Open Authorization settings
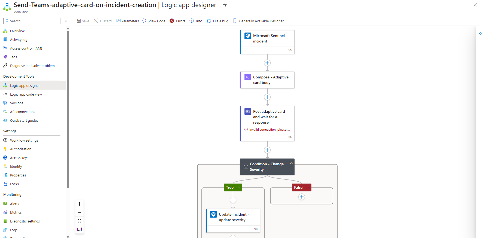The height and width of the screenshot is (238, 484). pos(20,149)
